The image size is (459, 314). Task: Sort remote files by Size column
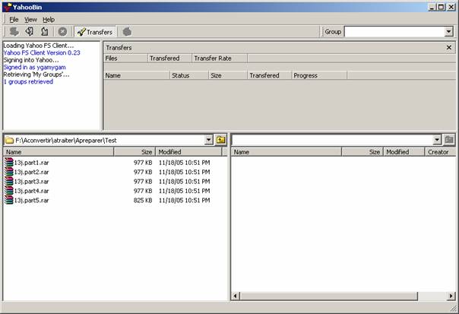coord(362,152)
